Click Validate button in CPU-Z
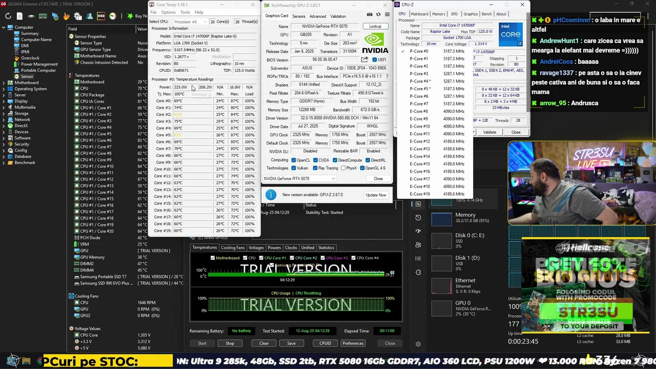 (489, 132)
